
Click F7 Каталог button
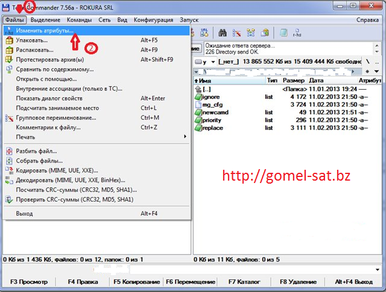tap(244, 282)
